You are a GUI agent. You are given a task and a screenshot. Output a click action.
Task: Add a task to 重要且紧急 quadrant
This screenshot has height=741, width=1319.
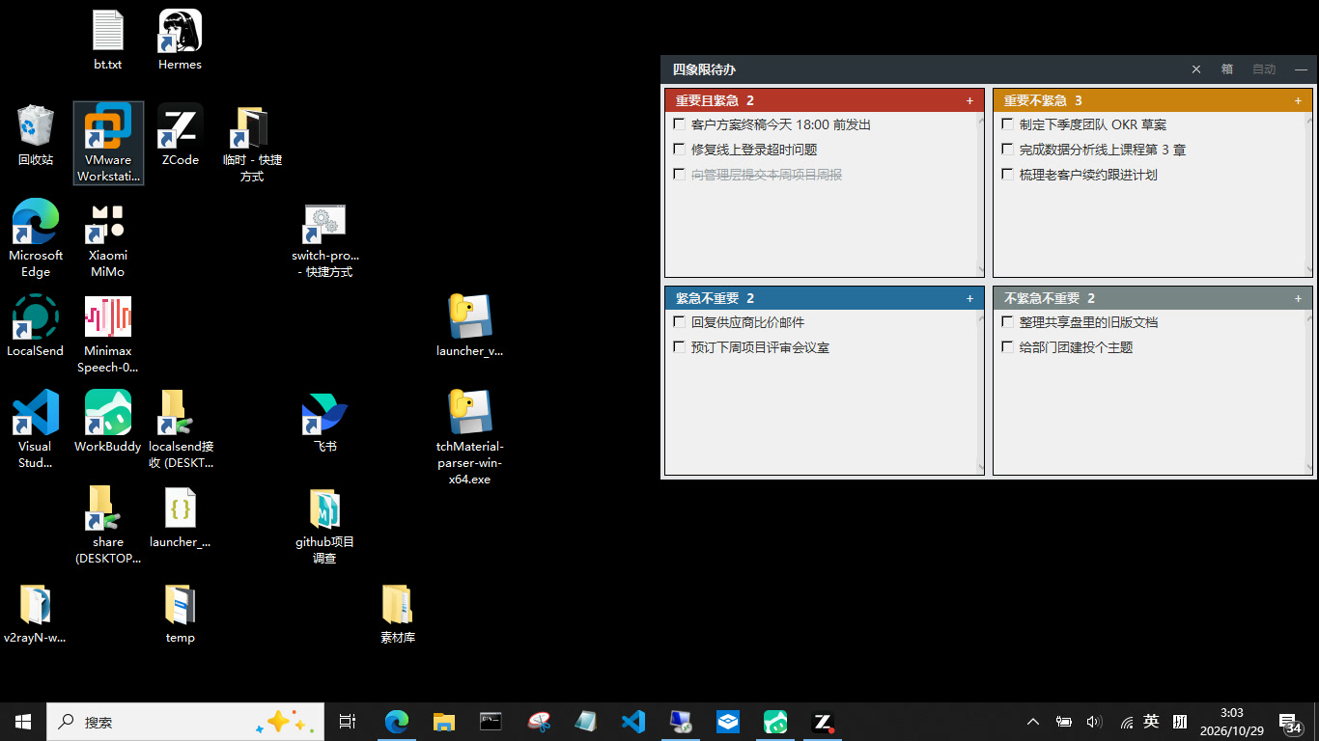(x=969, y=101)
